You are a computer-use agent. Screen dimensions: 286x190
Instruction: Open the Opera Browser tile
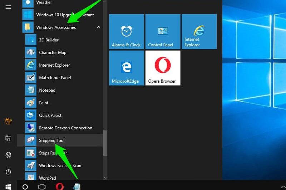pos(163,68)
